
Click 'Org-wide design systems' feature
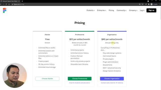(x=112, y=53)
